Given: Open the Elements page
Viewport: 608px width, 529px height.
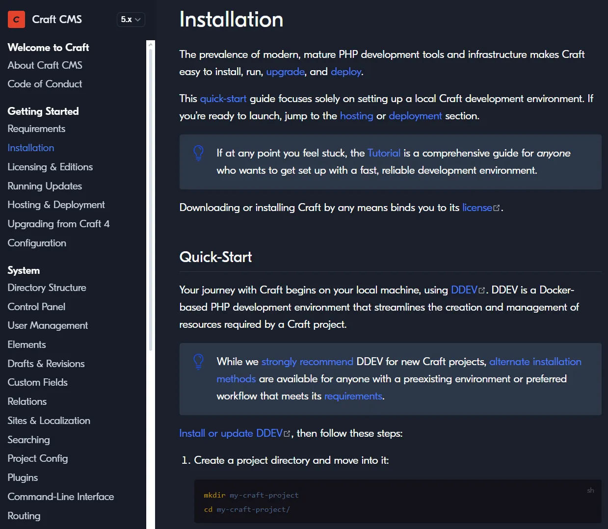Looking at the screenshot, I should (27, 344).
